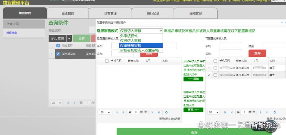Switch to the 业主管理 tab

[x=68, y=13]
